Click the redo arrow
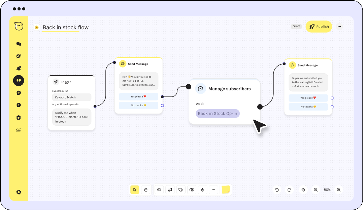 (289, 190)
